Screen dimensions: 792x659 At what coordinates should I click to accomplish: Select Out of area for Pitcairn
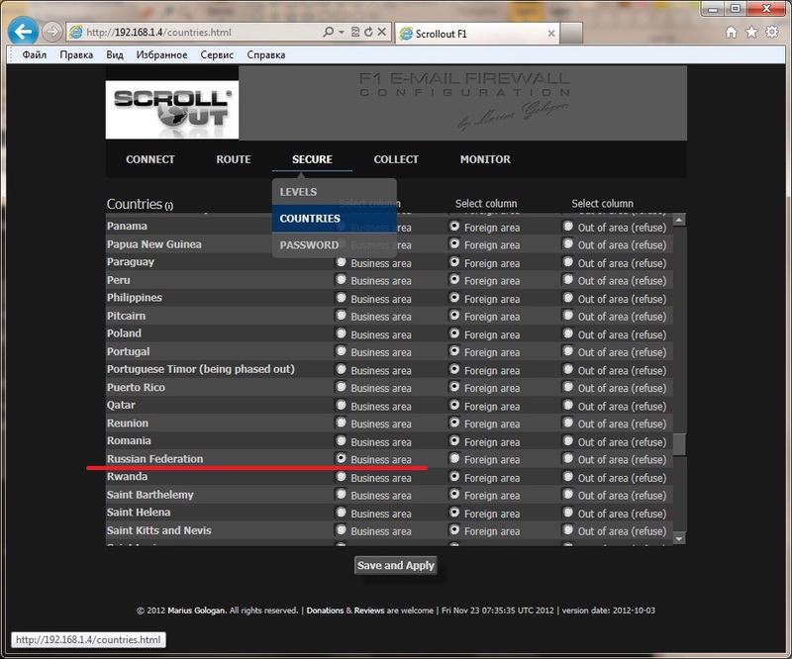pos(568,316)
